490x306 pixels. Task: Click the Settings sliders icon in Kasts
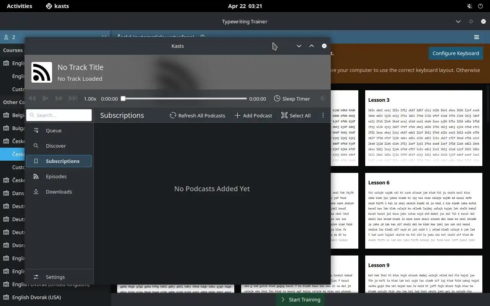36,277
